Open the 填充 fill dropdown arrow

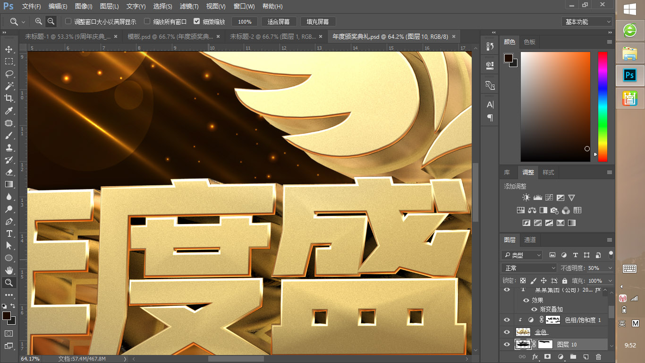(x=610, y=281)
